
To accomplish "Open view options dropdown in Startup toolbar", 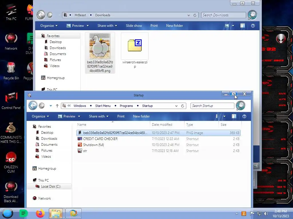I will click(224, 116).
